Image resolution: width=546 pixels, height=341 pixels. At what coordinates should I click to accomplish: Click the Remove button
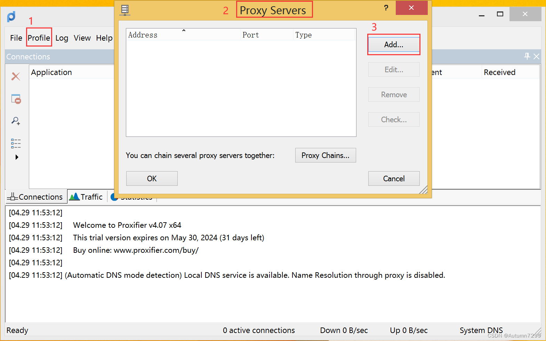[x=394, y=94]
